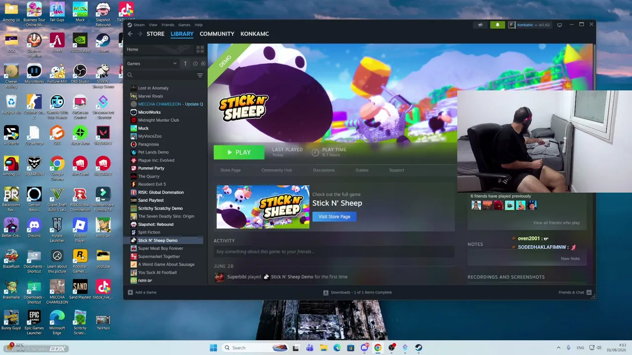Open the Discussions tab
This screenshot has height=355, width=632.
324,170
